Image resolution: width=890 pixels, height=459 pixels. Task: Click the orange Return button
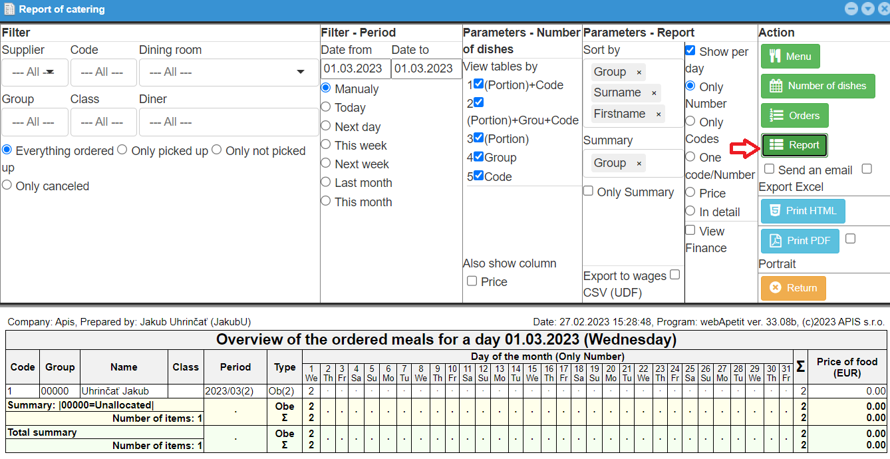tap(793, 288)
